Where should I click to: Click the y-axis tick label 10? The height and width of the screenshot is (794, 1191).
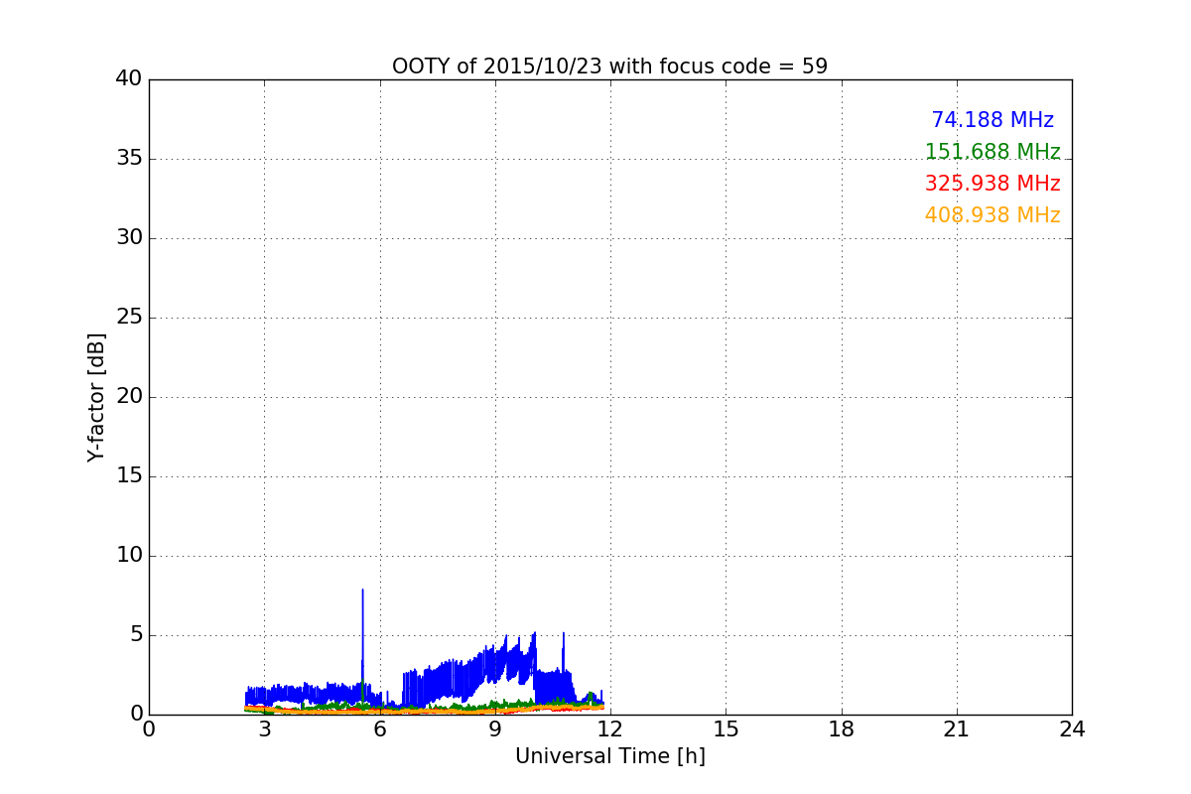(x=129, y=556)
